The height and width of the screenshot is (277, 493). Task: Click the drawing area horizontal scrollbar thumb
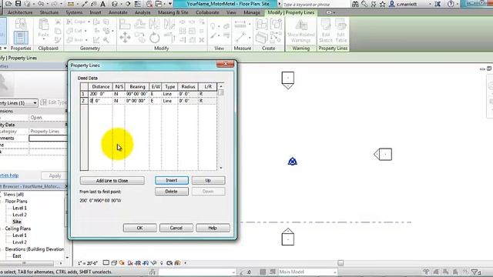[340, 263]
